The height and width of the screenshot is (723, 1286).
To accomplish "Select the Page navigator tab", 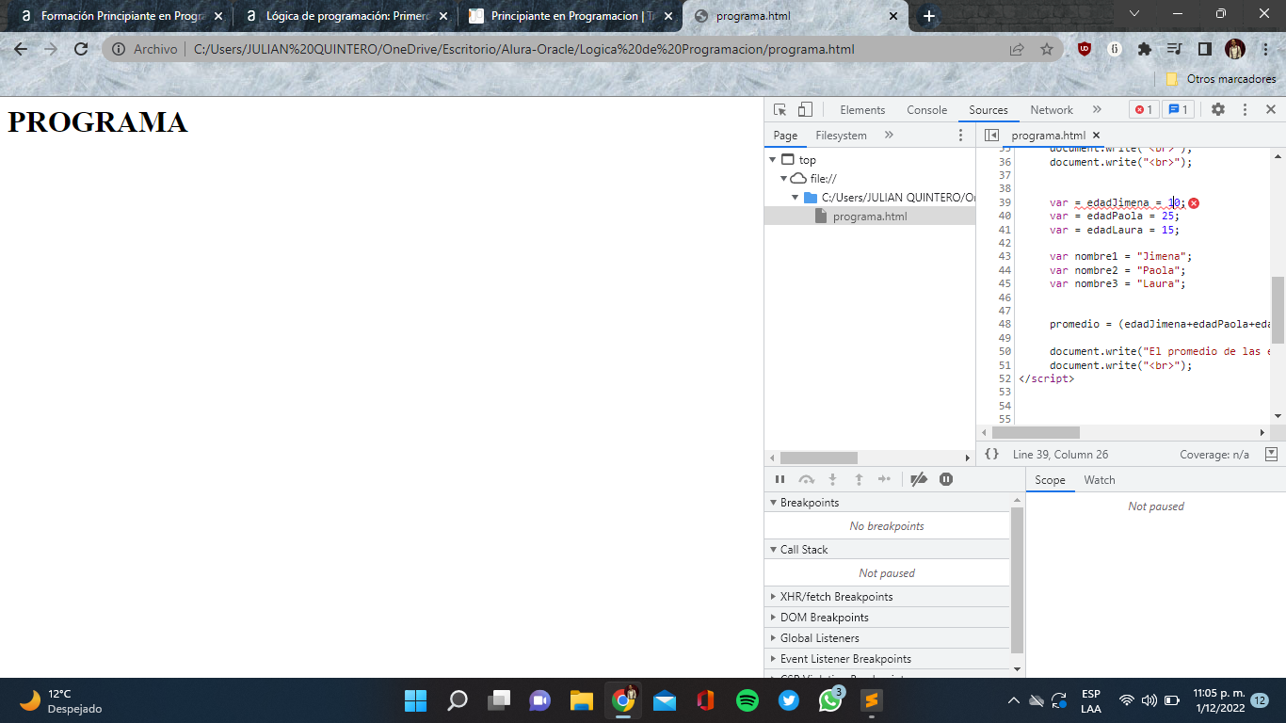I will click(x=785, y=136).
